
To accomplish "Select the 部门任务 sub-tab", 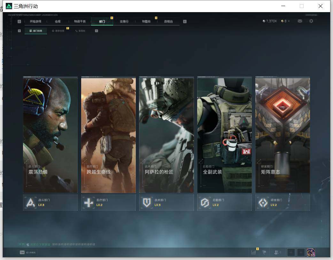I will pyautogui.click(x=36, y=31).
